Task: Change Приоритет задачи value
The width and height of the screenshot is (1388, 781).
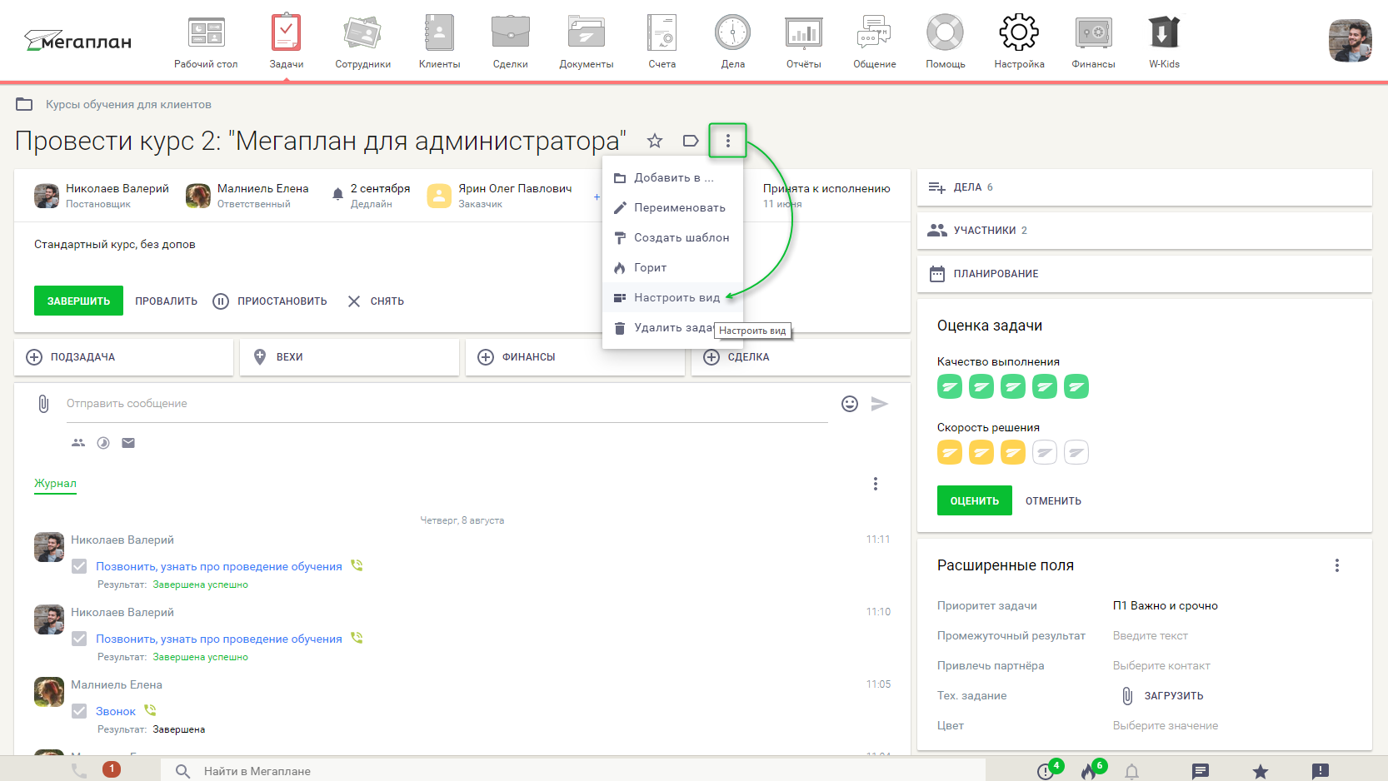Action: pos(1165,605)
